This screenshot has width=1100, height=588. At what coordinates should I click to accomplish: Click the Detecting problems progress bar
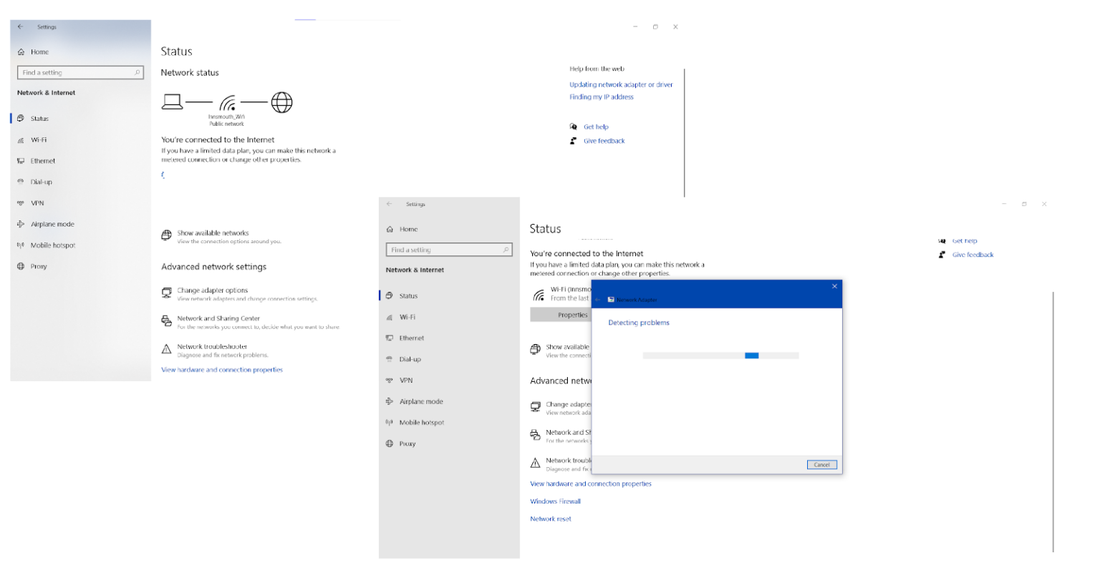click(720, 356)
